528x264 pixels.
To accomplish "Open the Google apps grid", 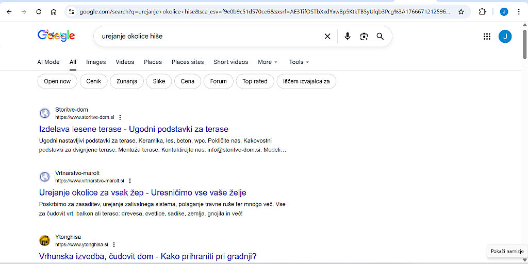I will pyautogui.click(x=487, y=36).
